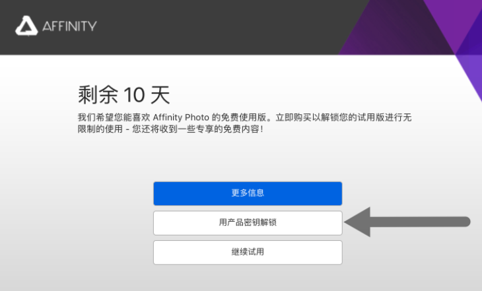Click the AFFINITY wordmark text
The height and width of the screenshot is (291, 482).
pyautogui.click(x=69, y=26)
